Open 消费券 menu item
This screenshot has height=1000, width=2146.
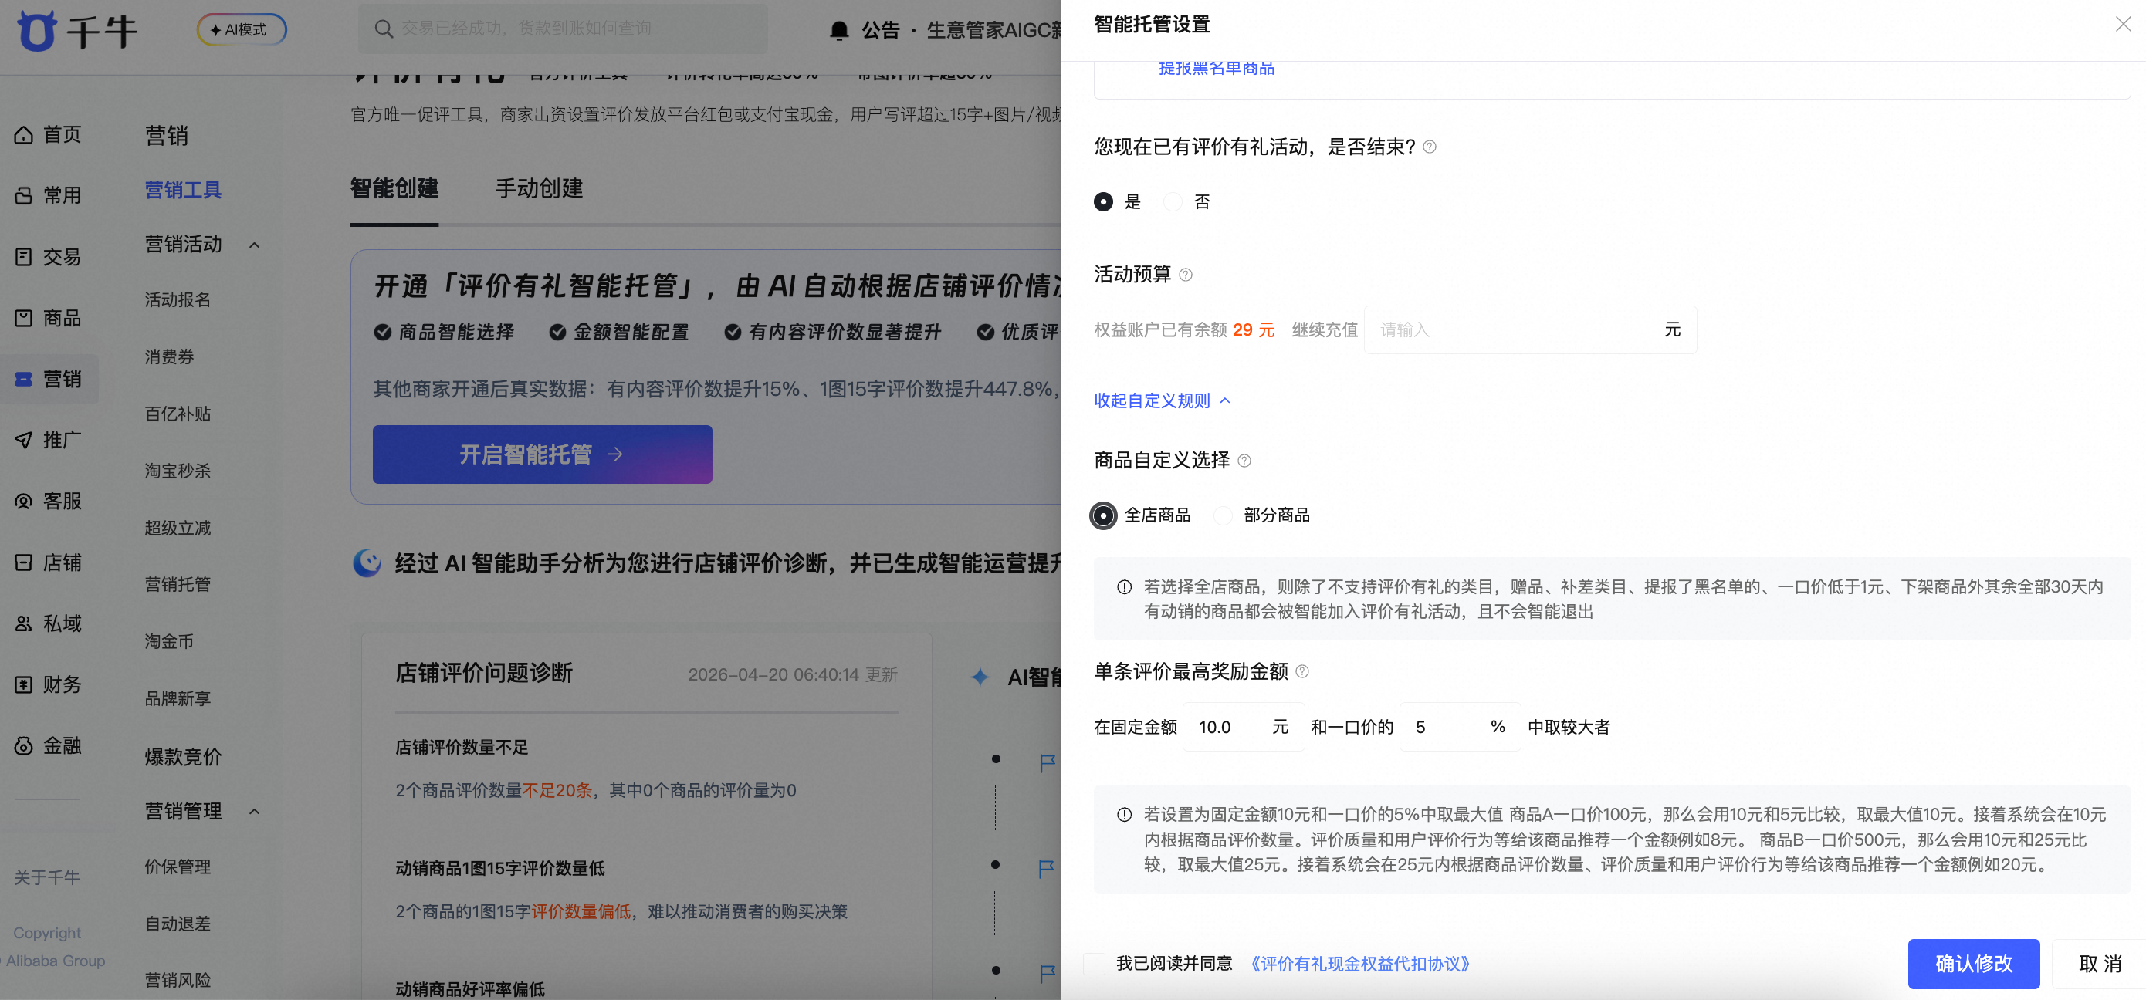[x=169, y=357]
